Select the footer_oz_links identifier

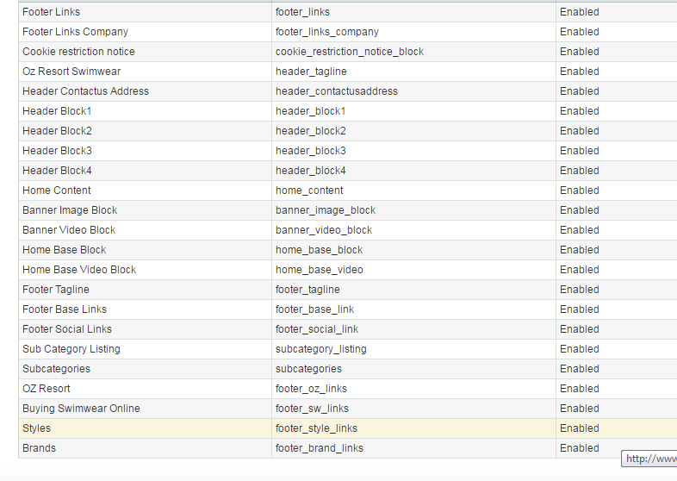[312, 389]
